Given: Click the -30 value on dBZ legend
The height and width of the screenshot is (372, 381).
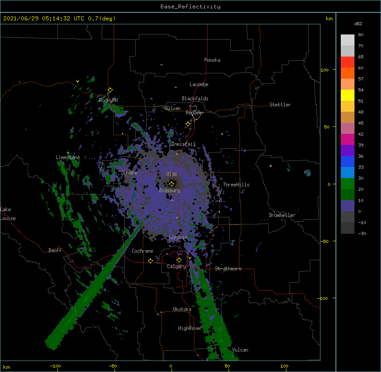Looking at the screenshot, I should tap(362, 233).
